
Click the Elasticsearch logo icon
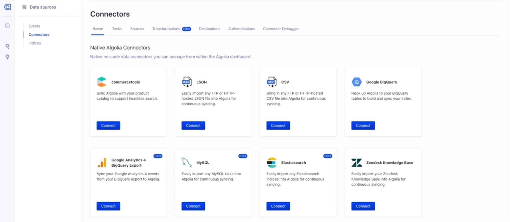point(272,163)
